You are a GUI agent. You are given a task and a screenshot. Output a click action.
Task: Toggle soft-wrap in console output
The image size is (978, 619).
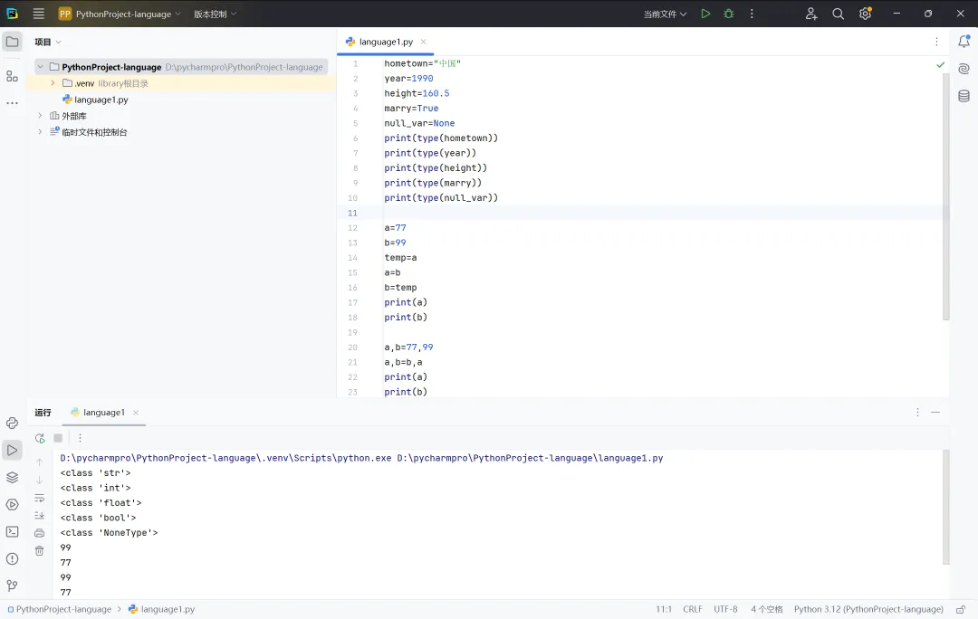click(39, 498)
